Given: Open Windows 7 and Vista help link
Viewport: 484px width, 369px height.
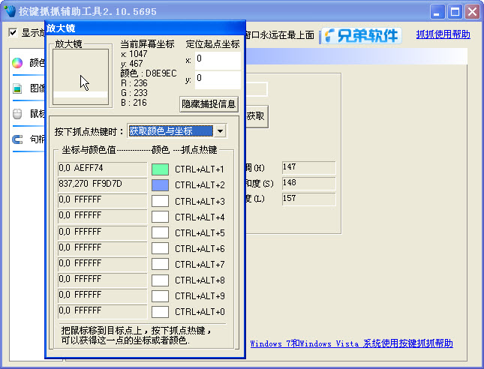Looking at the screenshot, I should coord(351,343).
